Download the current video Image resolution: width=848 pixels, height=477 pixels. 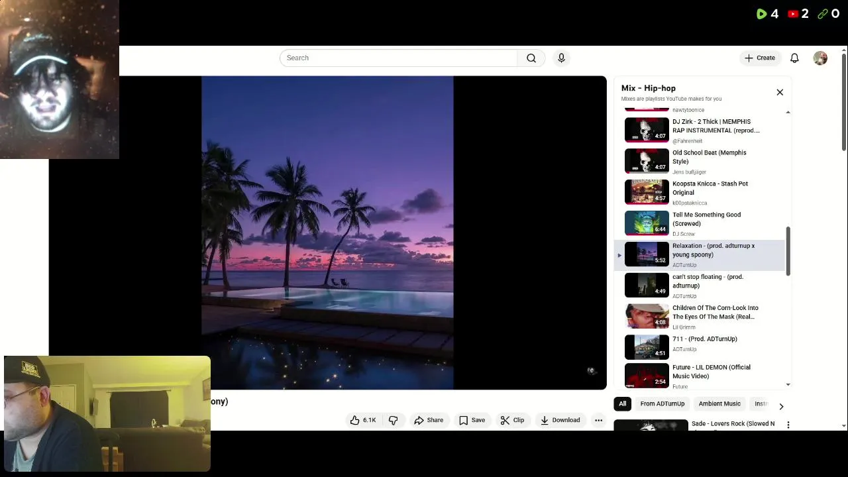(560, 420)
